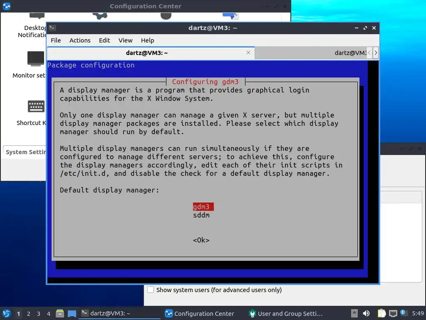Screen dimensions: 426x320
Task: Minimize the terminal window
Action: click(357, 28)
